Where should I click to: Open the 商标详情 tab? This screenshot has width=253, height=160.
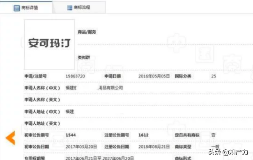pyautogui.click(x=26, y=7)
